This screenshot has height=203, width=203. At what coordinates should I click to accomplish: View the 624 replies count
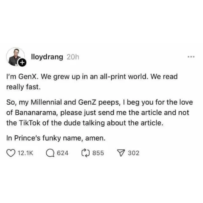63,153
